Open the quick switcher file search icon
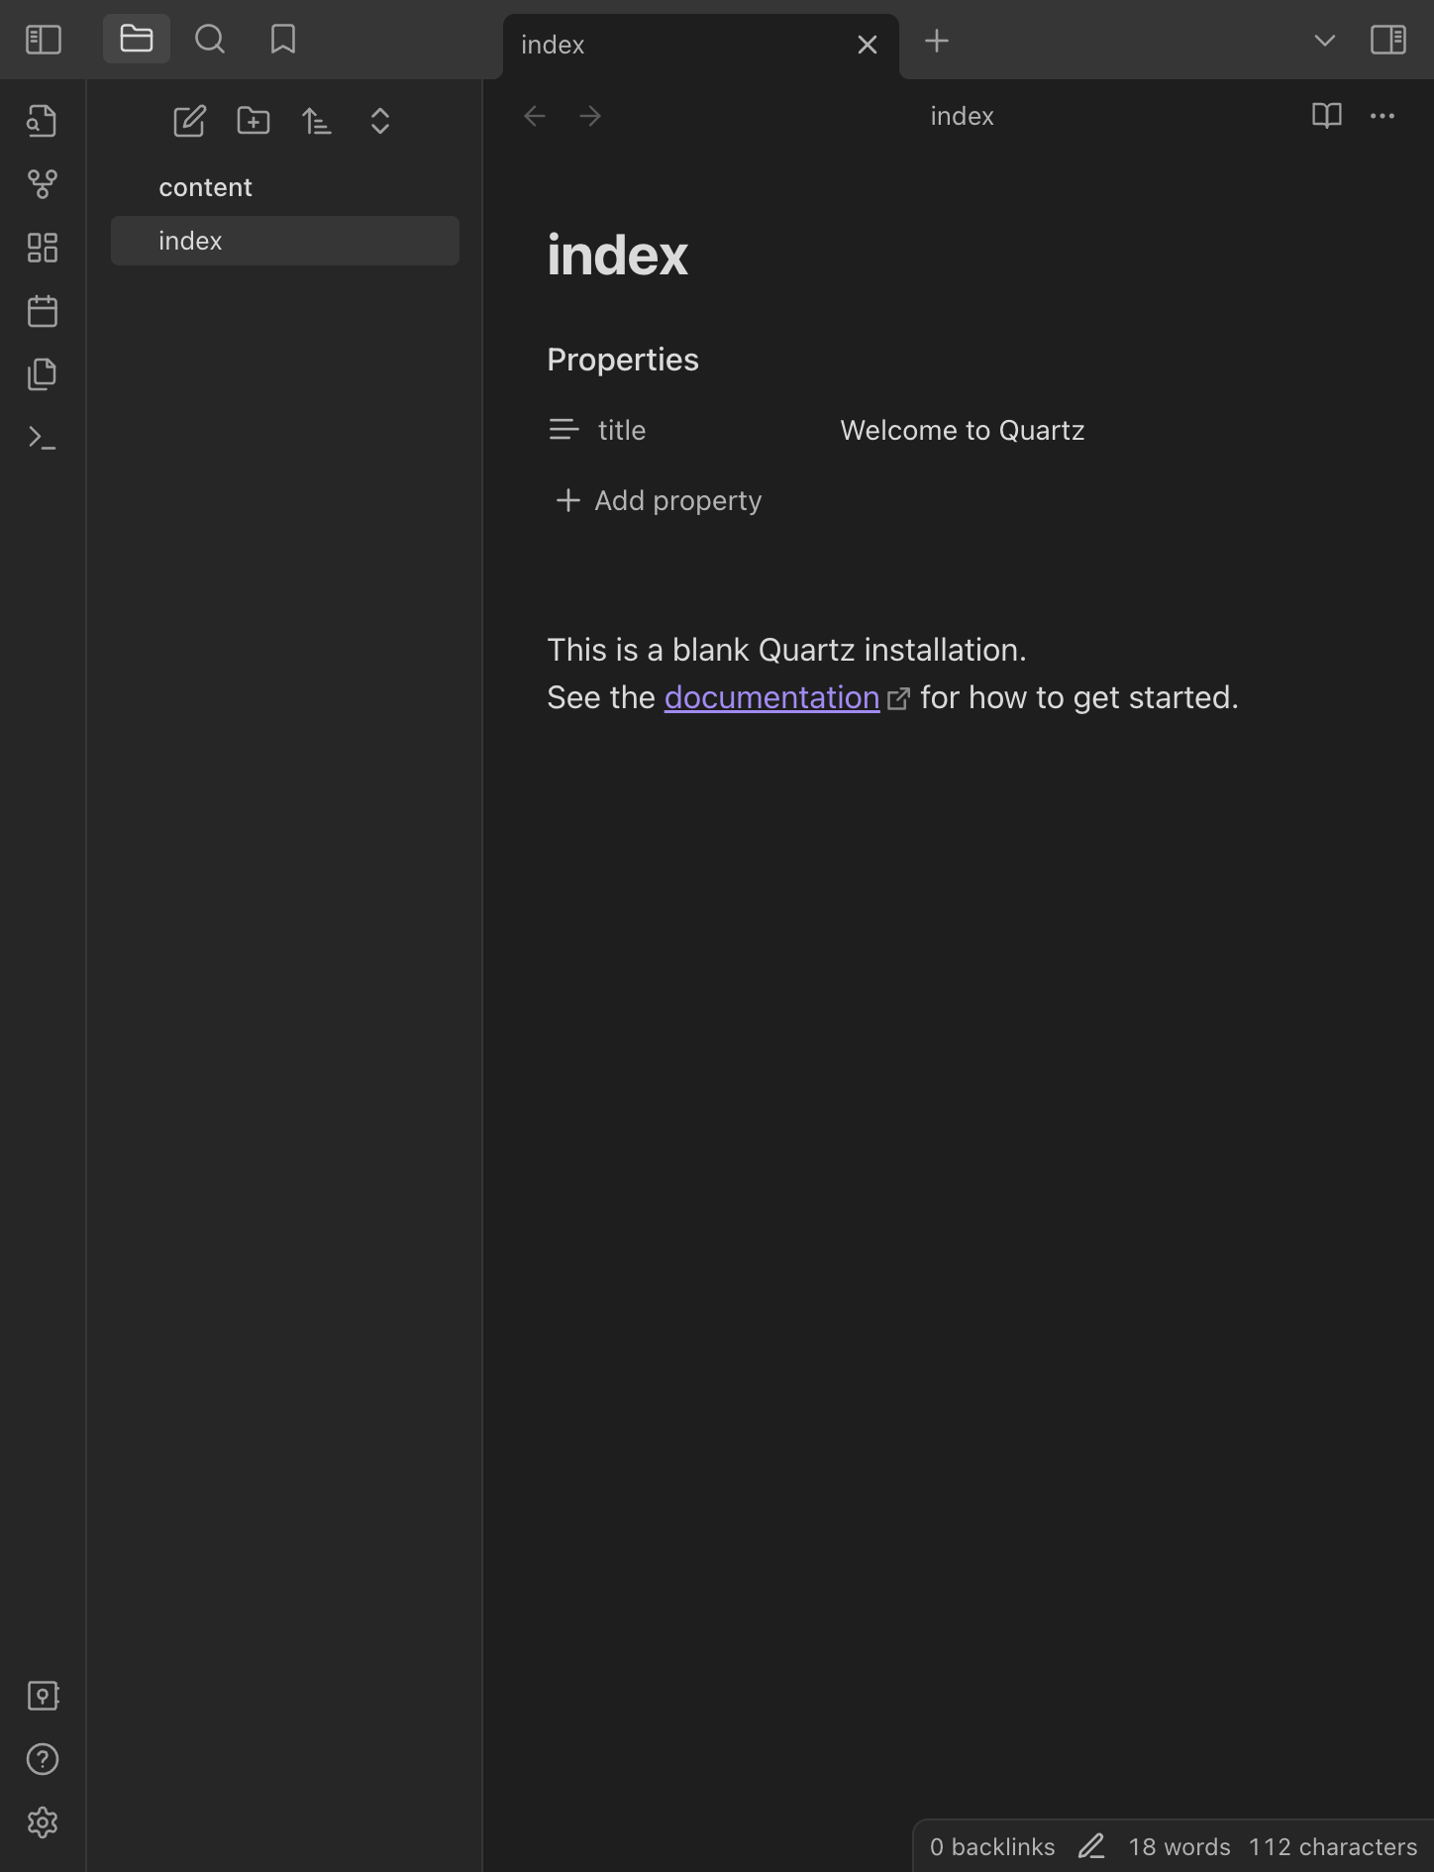The image size is (1434, 1872). point(43,121)
